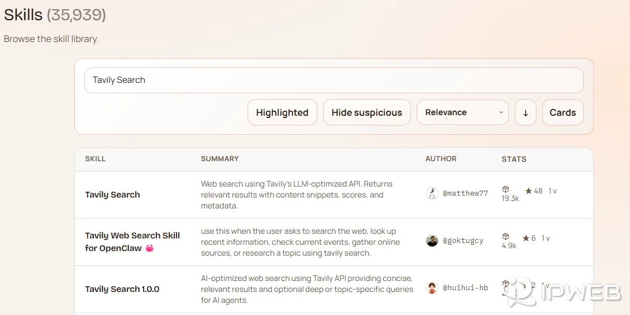Click the summary starting 'use this when the user'

(x=300, y=242)
